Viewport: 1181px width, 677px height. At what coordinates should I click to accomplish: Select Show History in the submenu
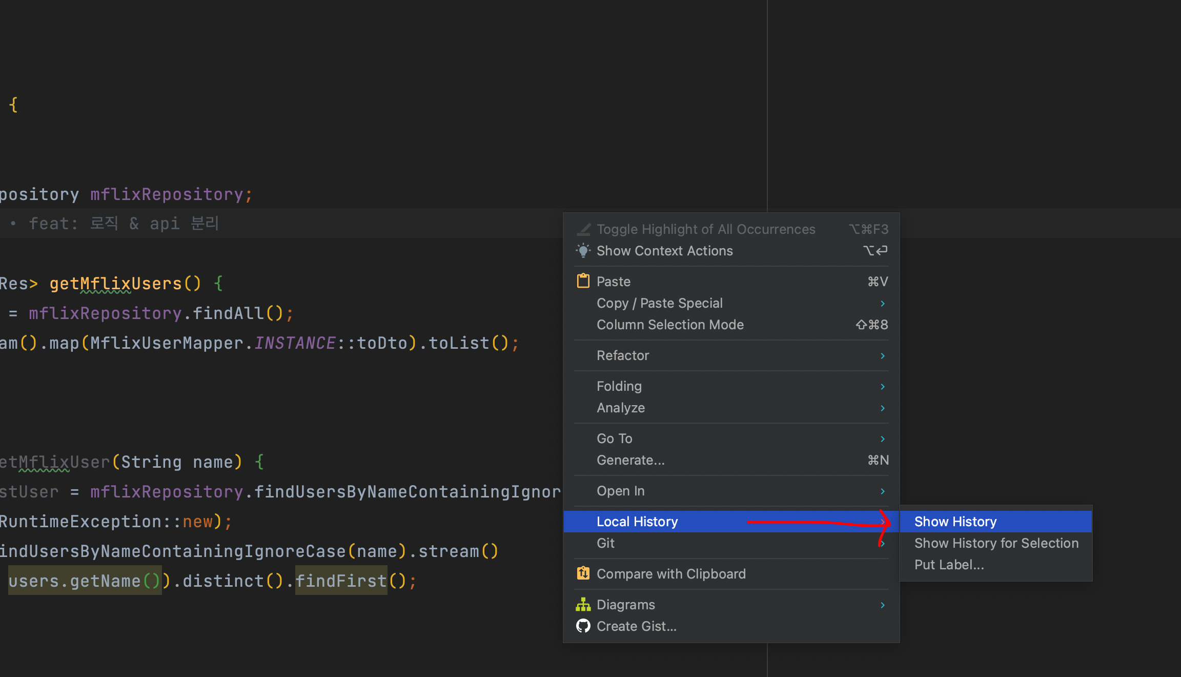pos(955,522)
